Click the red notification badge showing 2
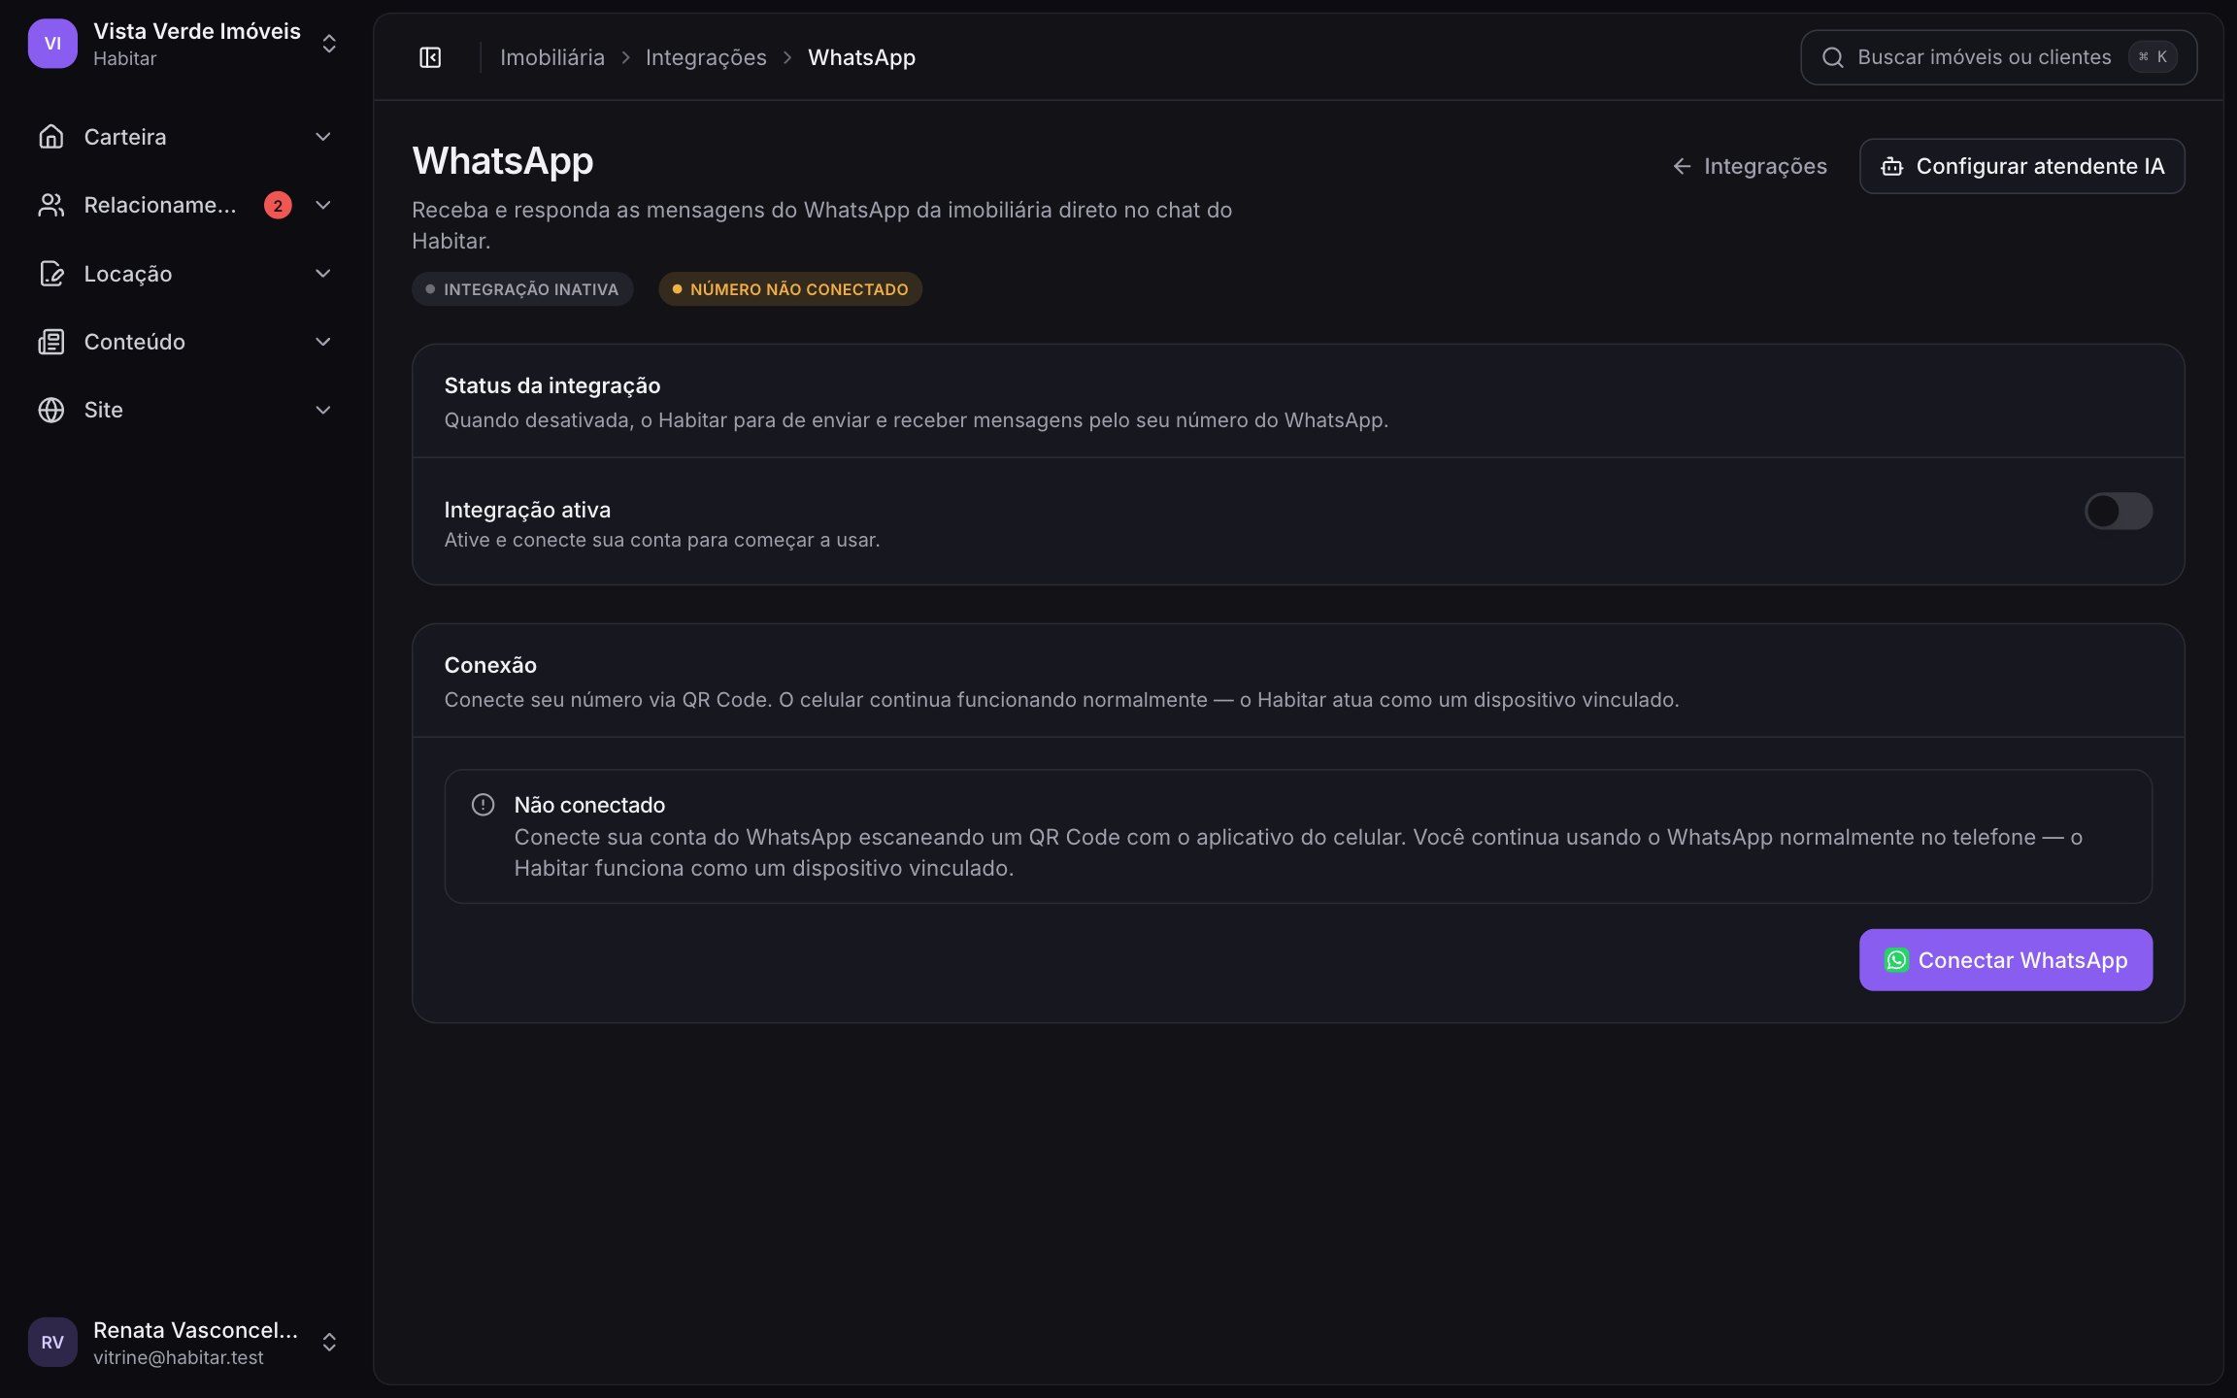The image size is (2237, 1398). [278, 205]
